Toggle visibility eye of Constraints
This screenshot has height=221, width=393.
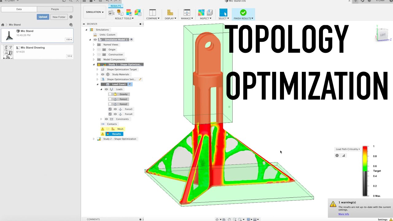(106, 119)
